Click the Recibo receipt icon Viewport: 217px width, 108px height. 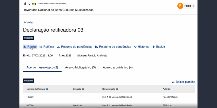[x=25, y=47]
